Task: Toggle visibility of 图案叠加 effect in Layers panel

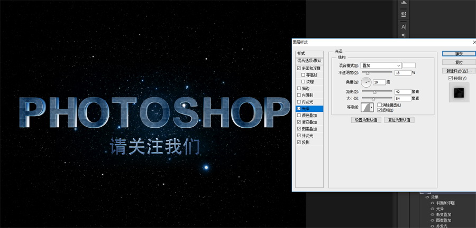Action: coord(432,220)
